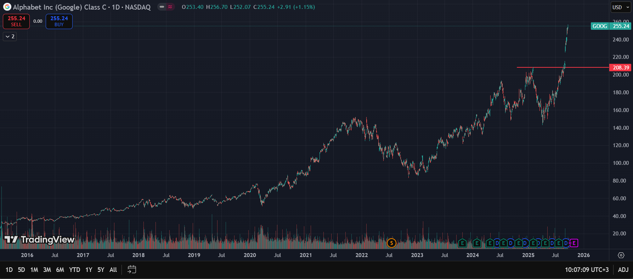Open the timezone menu showing UTC+3

[x=586, y=270]
